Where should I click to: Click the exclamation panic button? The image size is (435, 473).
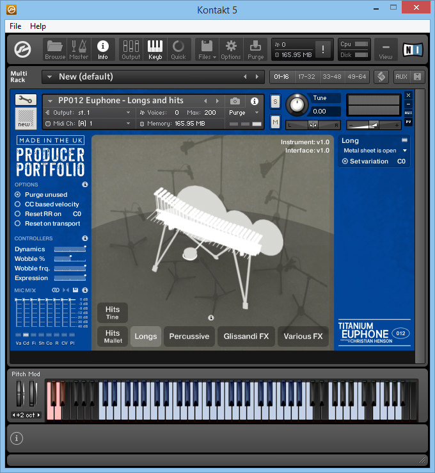coord(323,49)
